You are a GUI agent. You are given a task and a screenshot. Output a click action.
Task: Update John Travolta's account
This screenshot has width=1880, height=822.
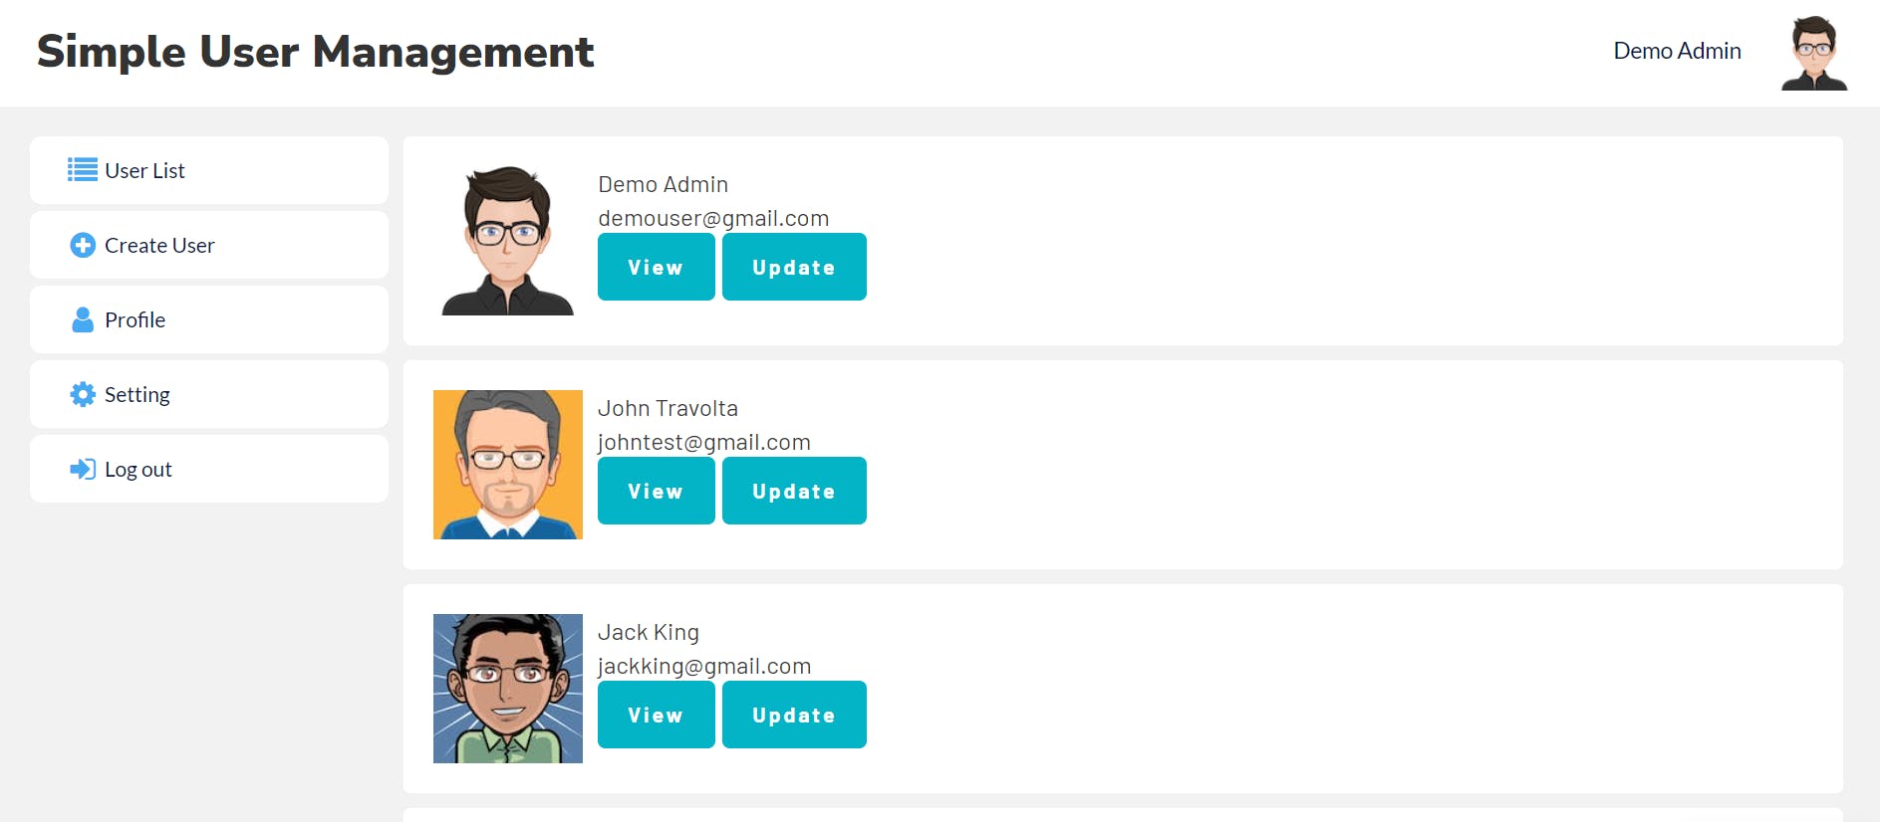click(794, 491)
